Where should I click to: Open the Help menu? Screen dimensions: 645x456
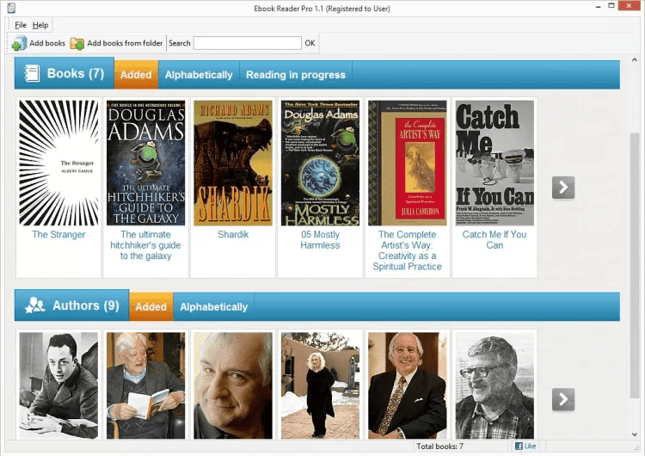pyautogui.click(x=40, y=25)
